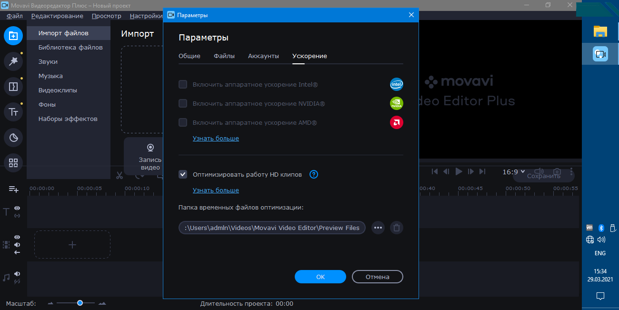Open the Titles sidebar icon
The image size is (619, 310).
pyautogui.click(x=13, y=112)
